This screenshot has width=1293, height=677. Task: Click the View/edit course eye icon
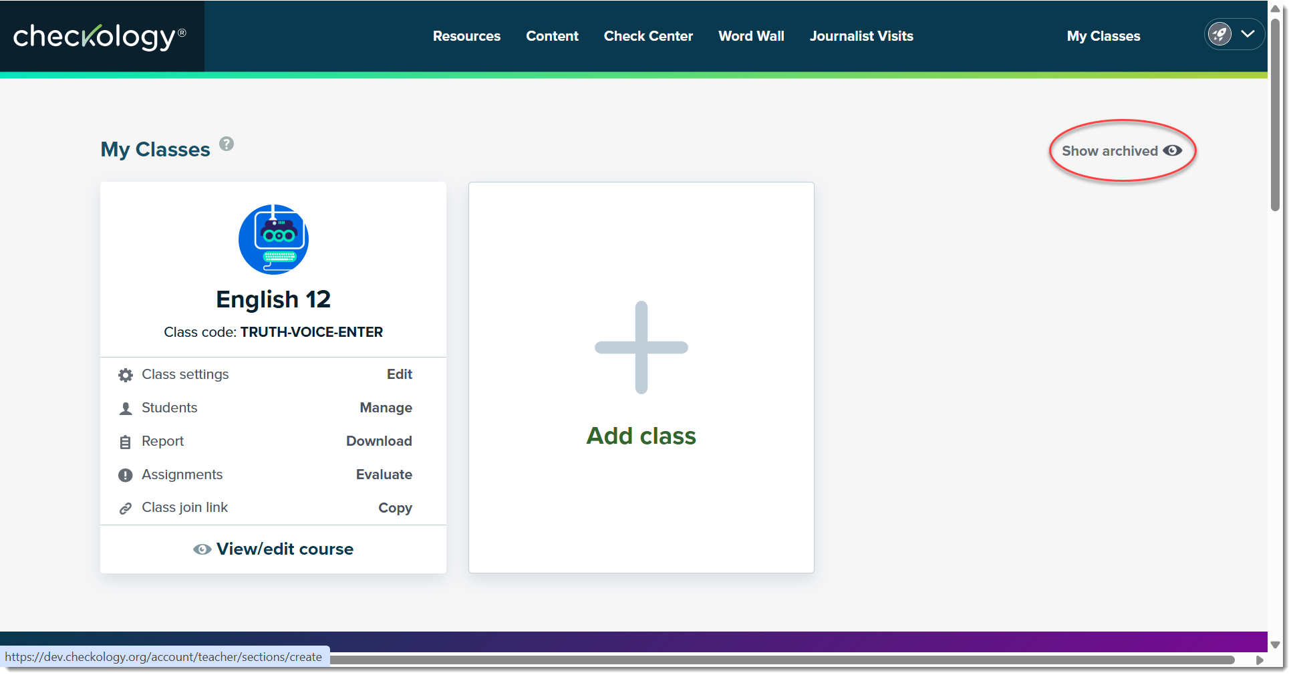pyautogui.click(x=202, y=549)
